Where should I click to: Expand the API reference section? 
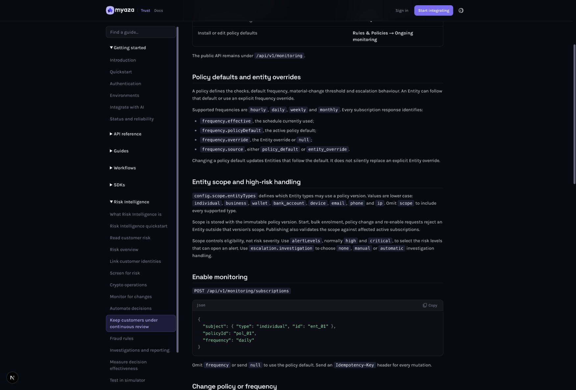pos(111,134)
